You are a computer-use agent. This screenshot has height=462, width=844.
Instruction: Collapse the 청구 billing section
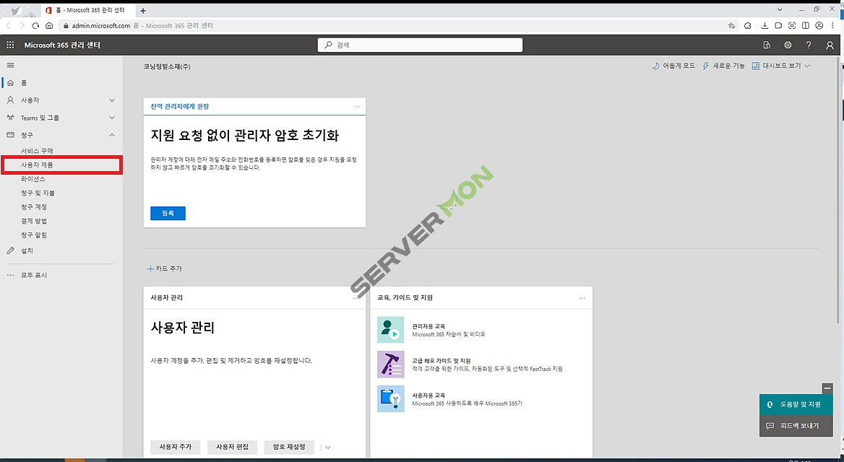[x=112, y=135]
